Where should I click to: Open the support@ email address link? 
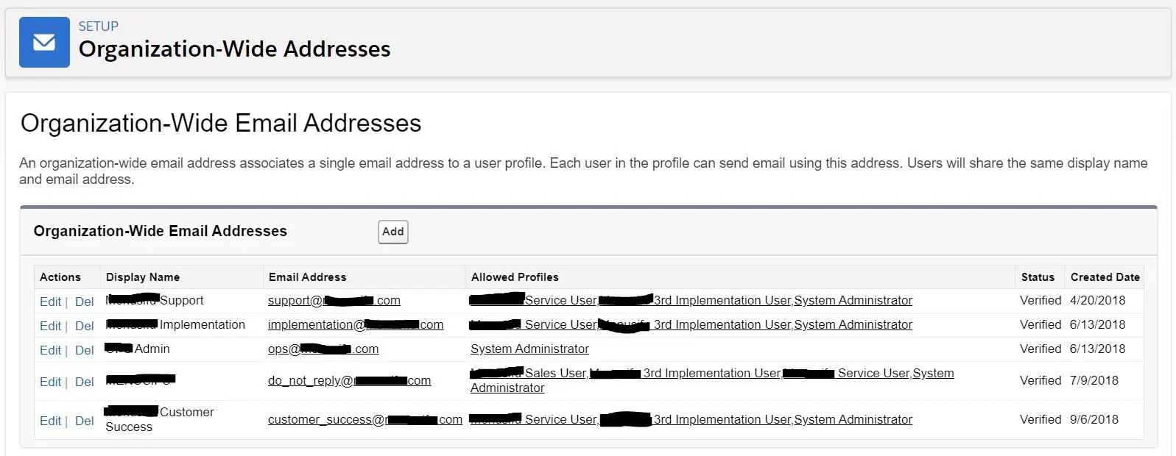tap(334, 300)
